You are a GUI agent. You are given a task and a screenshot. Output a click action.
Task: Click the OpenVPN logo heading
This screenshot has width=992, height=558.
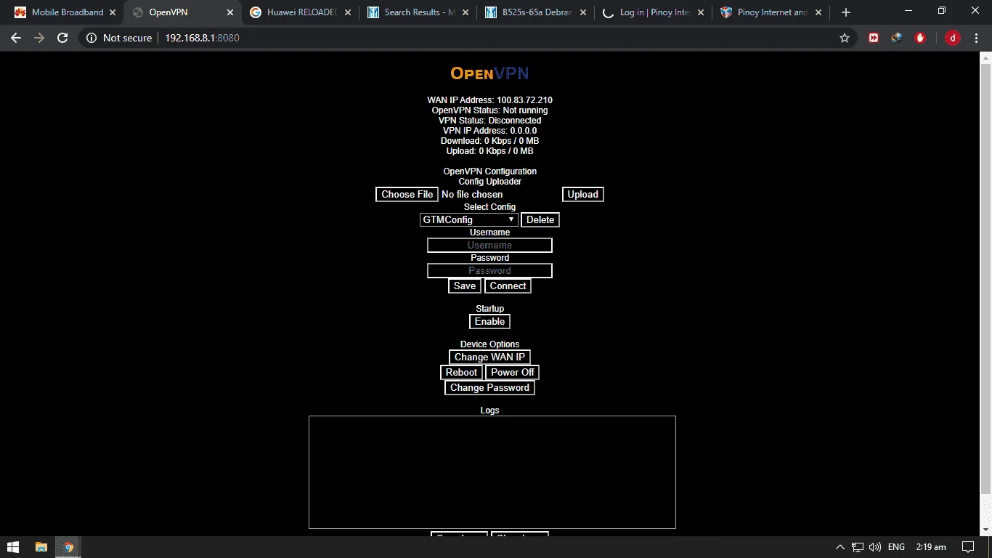489,73
